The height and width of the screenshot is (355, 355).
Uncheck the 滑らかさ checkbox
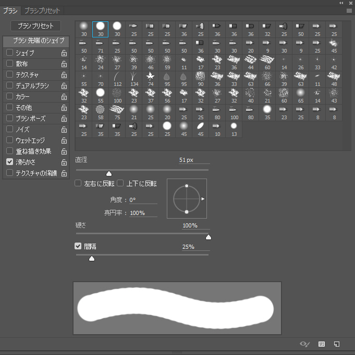(9, 162)
